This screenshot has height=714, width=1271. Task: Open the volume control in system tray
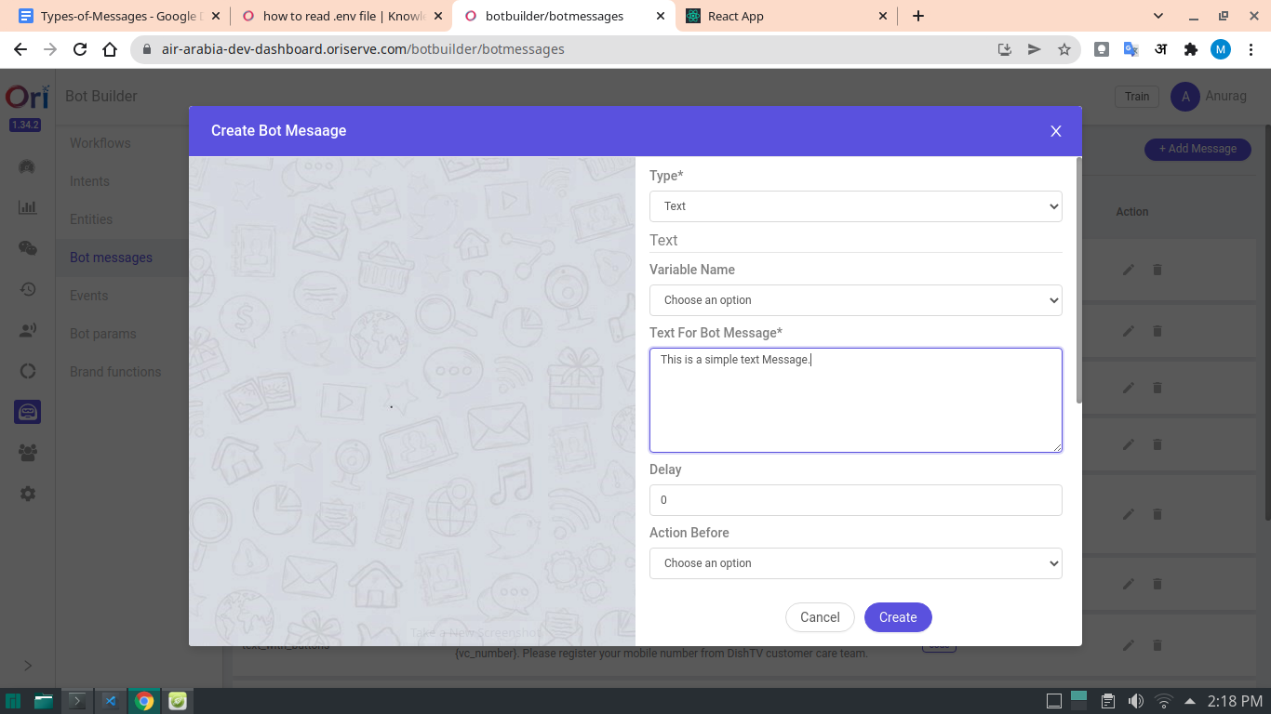[x=1135, y=701]
